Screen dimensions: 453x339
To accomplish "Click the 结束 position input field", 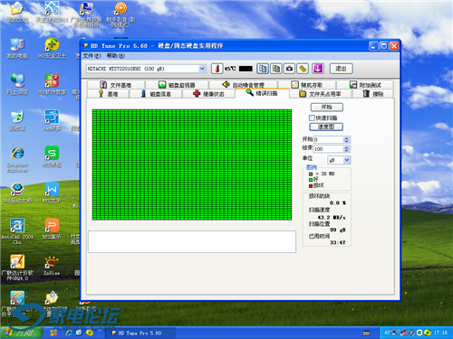I will pos(329,149).
